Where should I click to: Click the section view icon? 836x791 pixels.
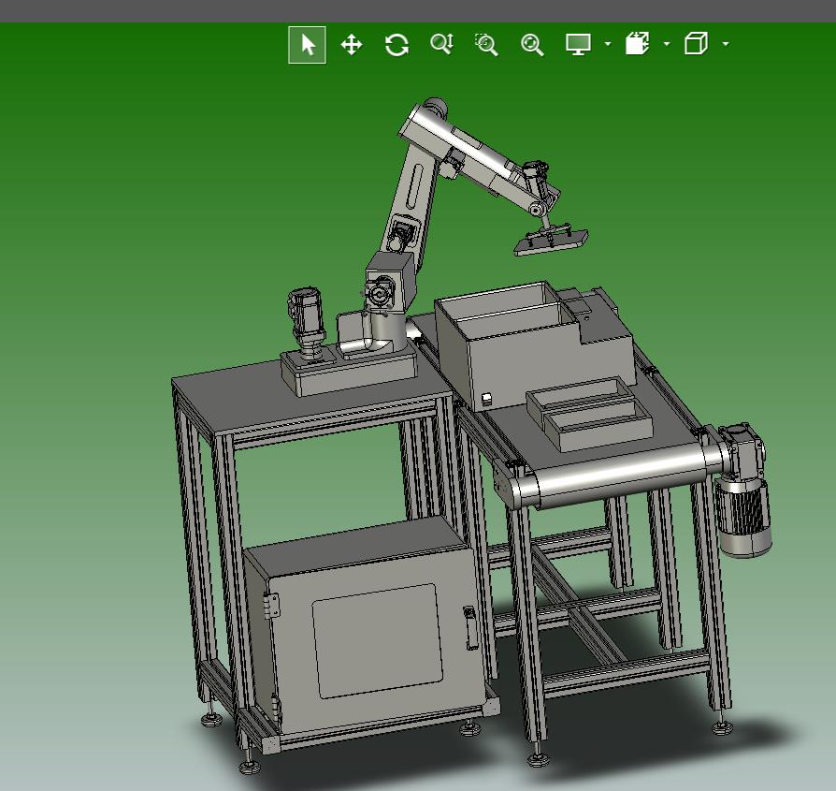[x=637, y=43]
